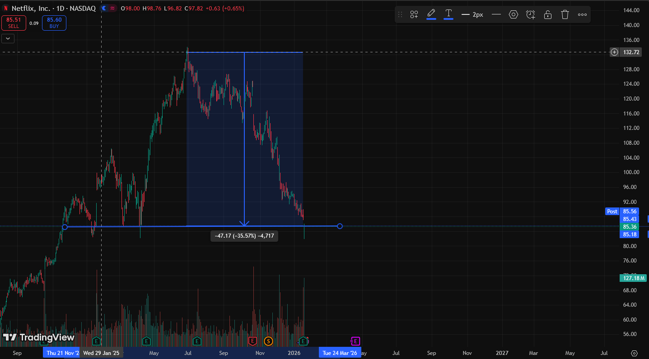Add an alert on the drawing

tap(531, 14)
